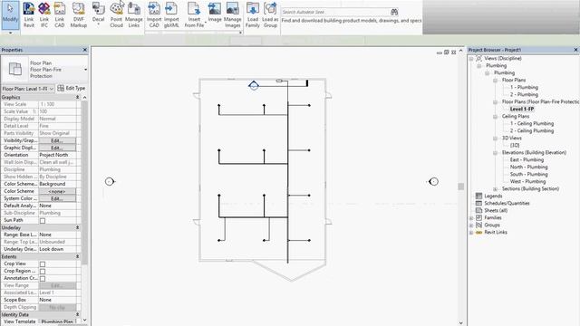
Task: Collapse the Graphics section
Action: coord(77,97)
